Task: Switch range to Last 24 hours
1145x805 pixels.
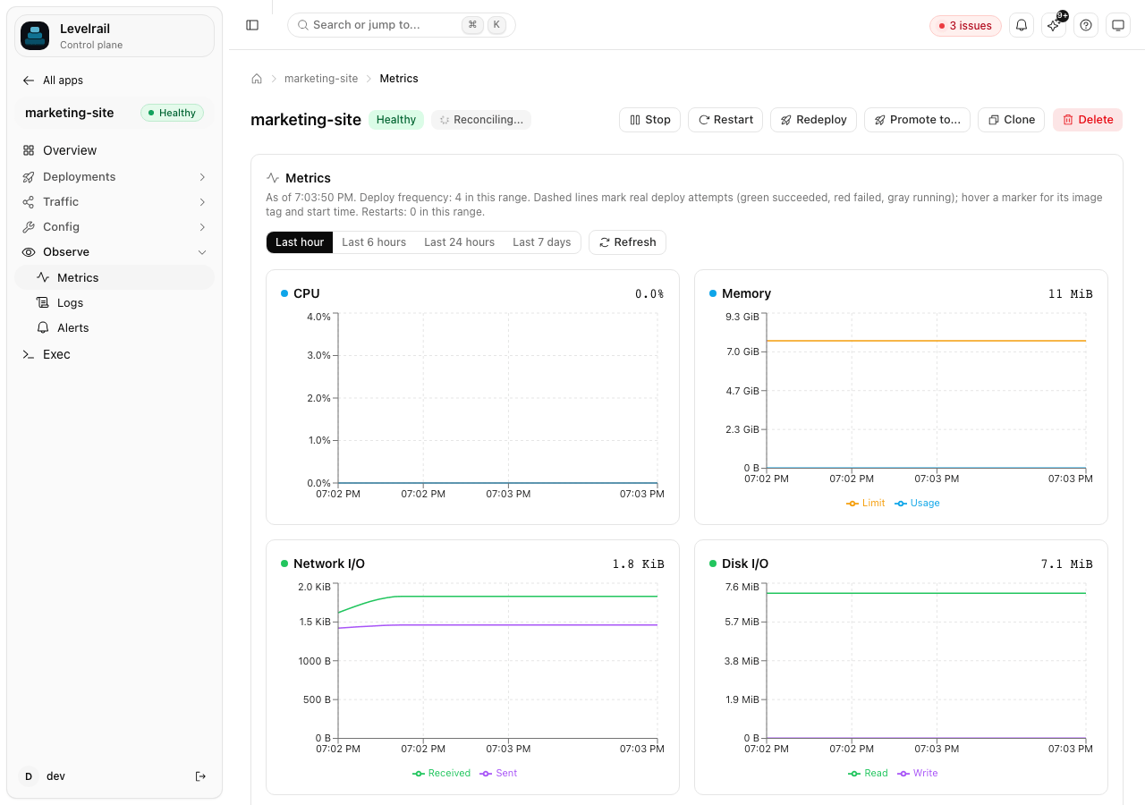Action: click(459, 242)
